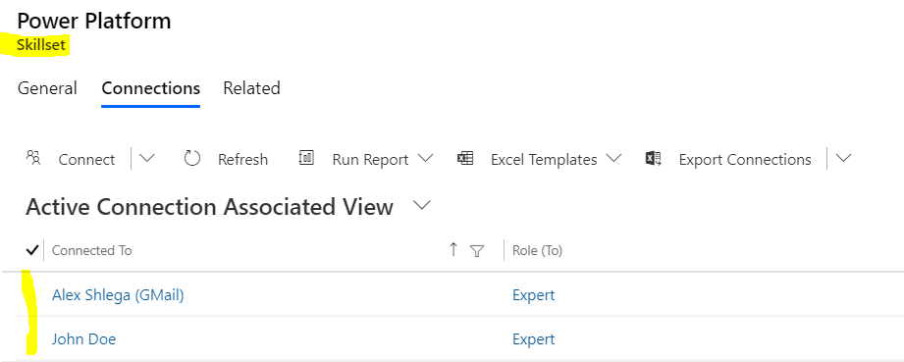This screenshot has width=904, height=362.
Task: Switch to the General tab
Action: click(47, 88)
